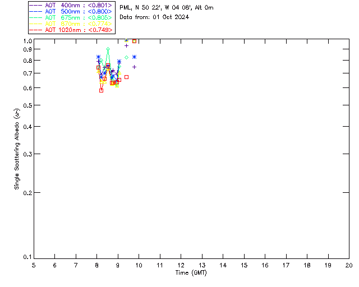Click the y-axis tick label '1.0'
The height and width of the screenshot is (287, 359).
27,41
